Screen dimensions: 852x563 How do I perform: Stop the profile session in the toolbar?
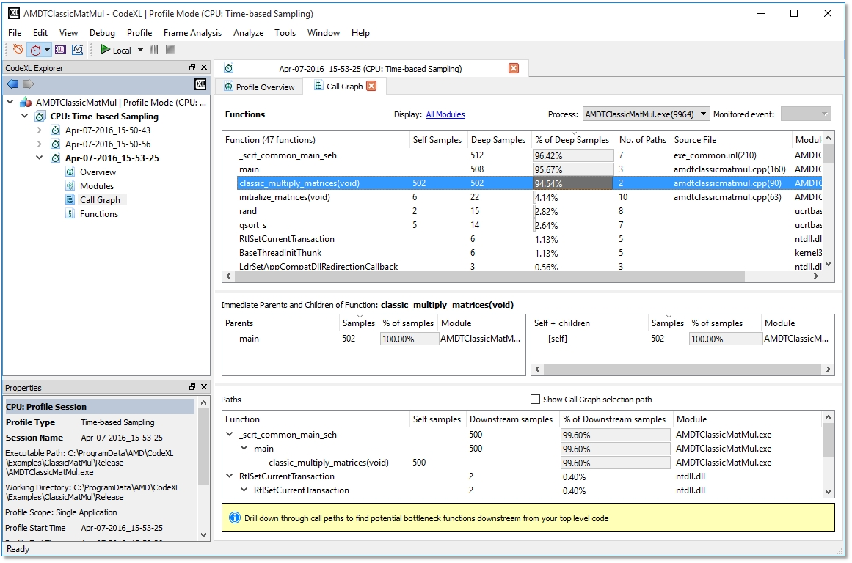tap(170, 49)
